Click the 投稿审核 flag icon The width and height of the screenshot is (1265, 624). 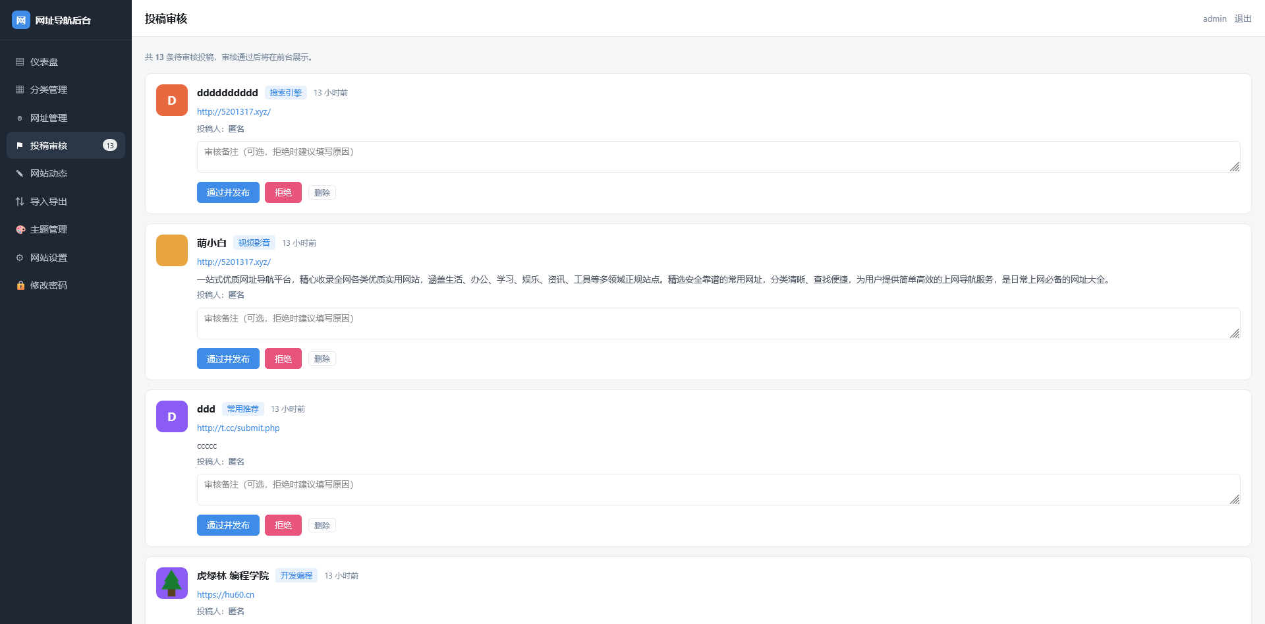point(20,146)
